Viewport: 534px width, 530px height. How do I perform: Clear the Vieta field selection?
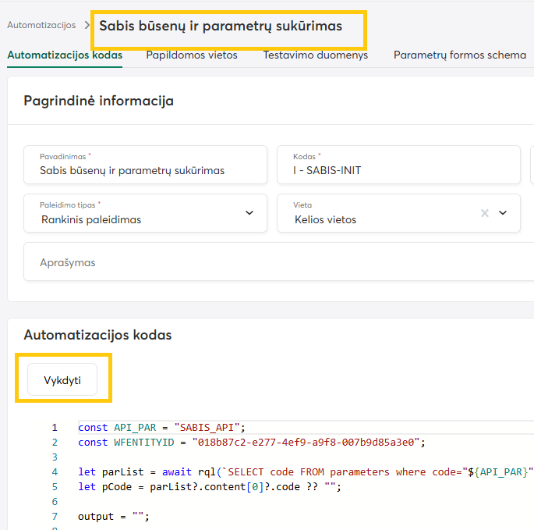pyautogui.click(x=485, y=213)
